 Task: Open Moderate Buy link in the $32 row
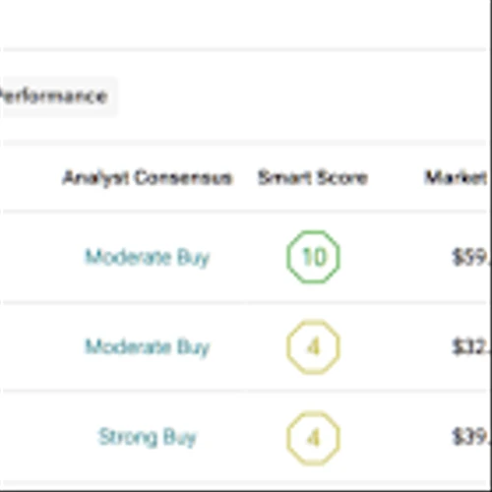tap(148, 347)
